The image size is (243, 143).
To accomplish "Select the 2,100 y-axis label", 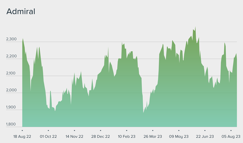I will 11,73.
